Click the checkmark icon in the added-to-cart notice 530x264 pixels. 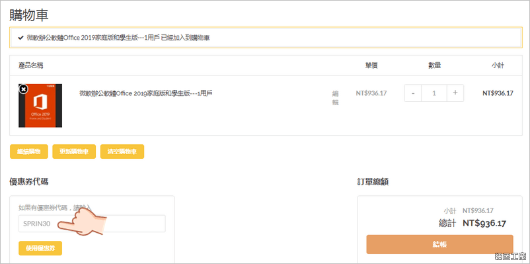click(x=20, y=38)
